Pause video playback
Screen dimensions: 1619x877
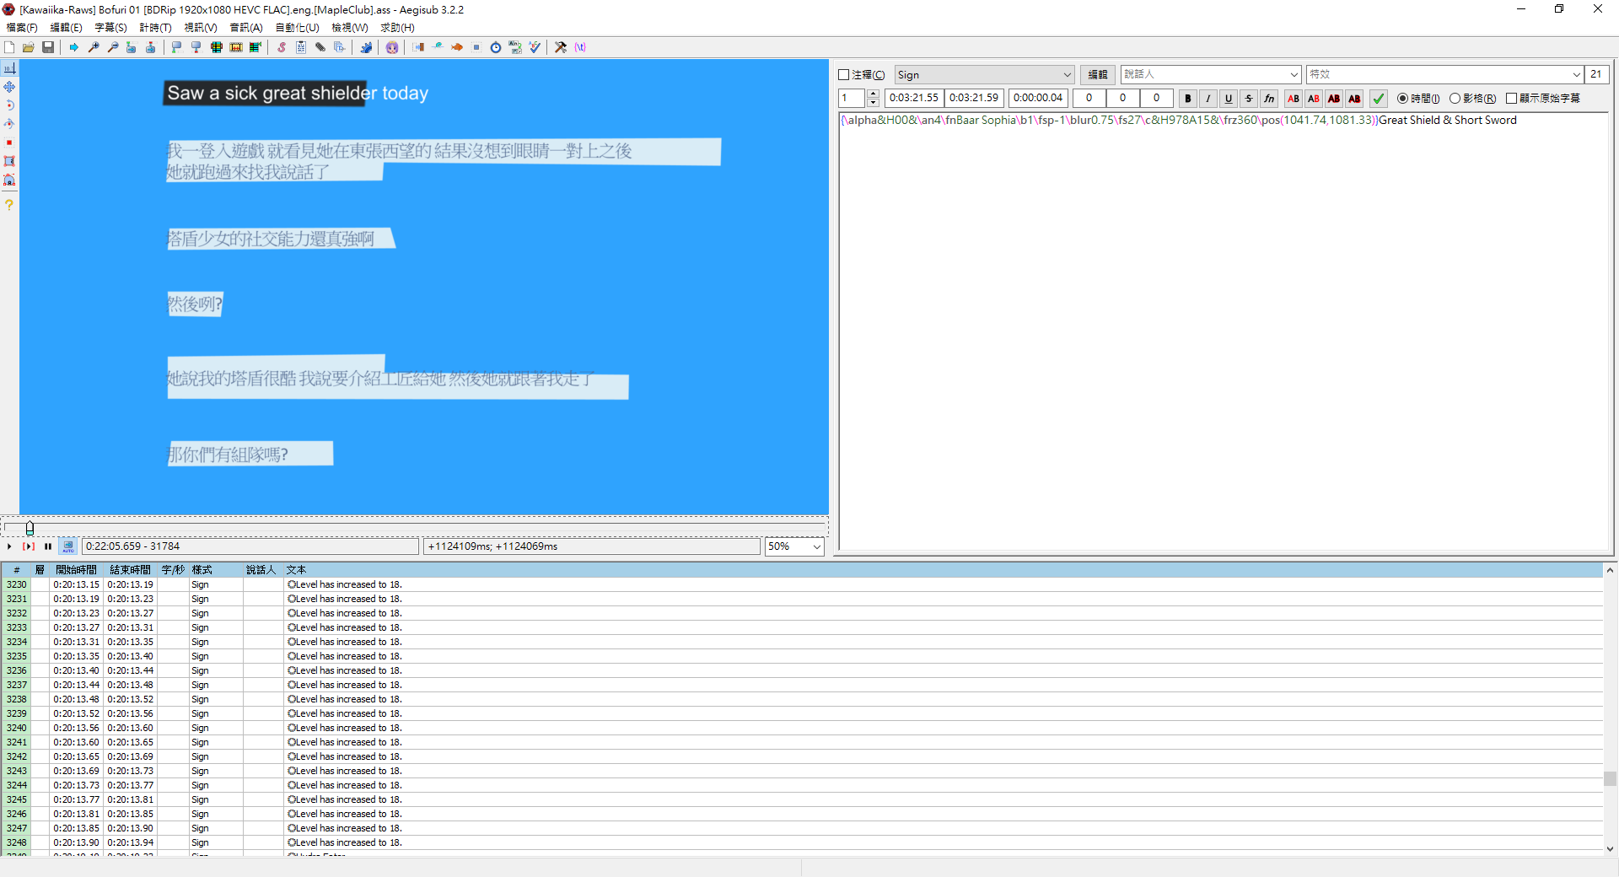(x=48, y=546)
